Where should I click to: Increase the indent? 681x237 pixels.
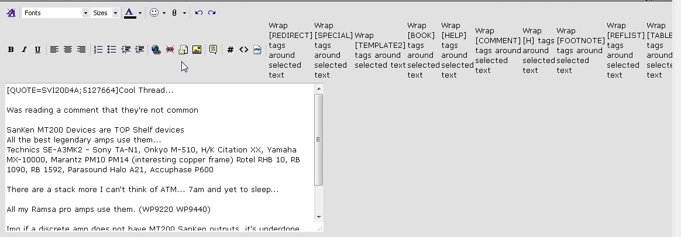point(139,50)
